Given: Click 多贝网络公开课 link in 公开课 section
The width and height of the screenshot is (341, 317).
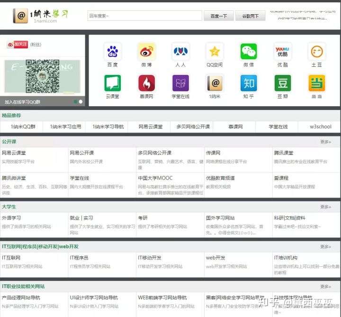Looking at the screenshot, I should pyautogui.click(x=154, y=153).
